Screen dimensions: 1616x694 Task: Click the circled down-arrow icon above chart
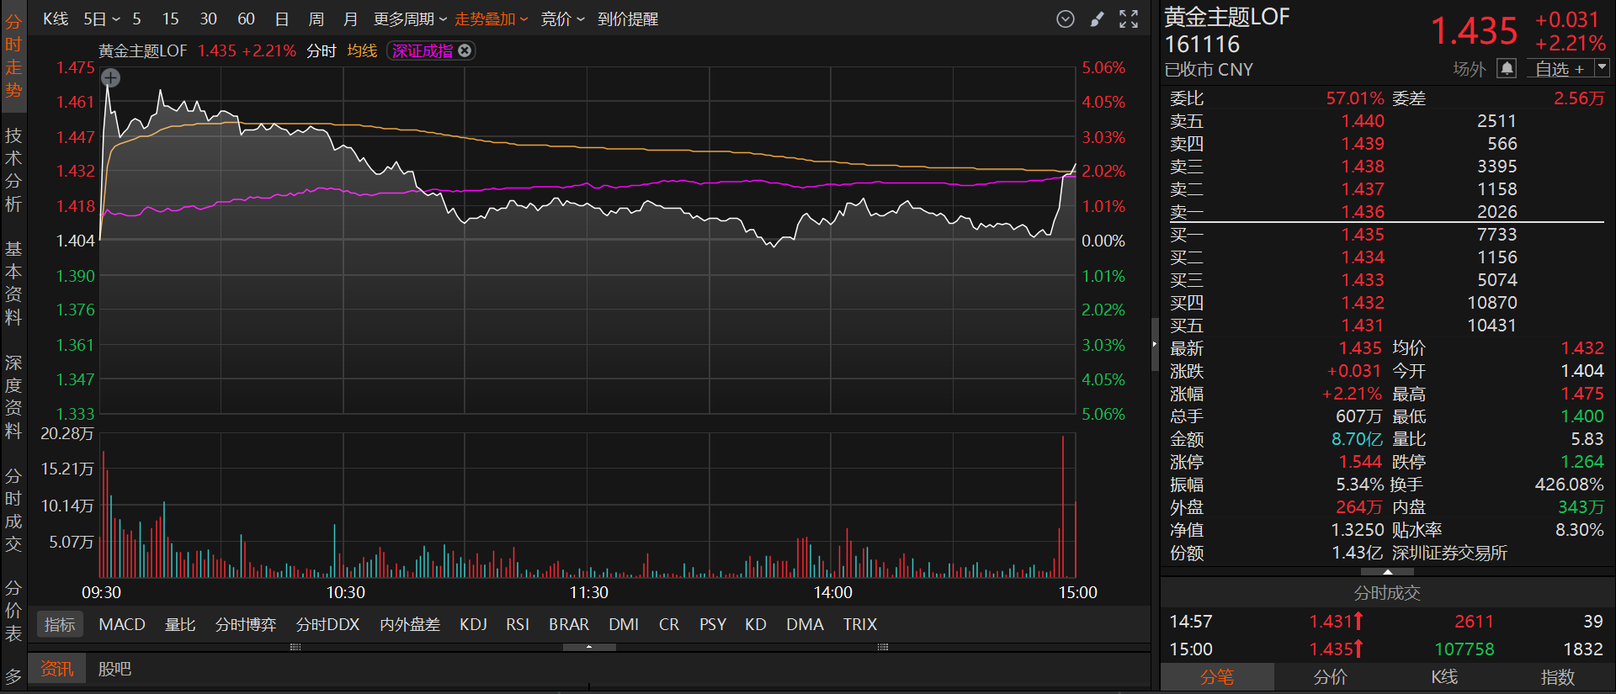click(x=1065, y=19)
